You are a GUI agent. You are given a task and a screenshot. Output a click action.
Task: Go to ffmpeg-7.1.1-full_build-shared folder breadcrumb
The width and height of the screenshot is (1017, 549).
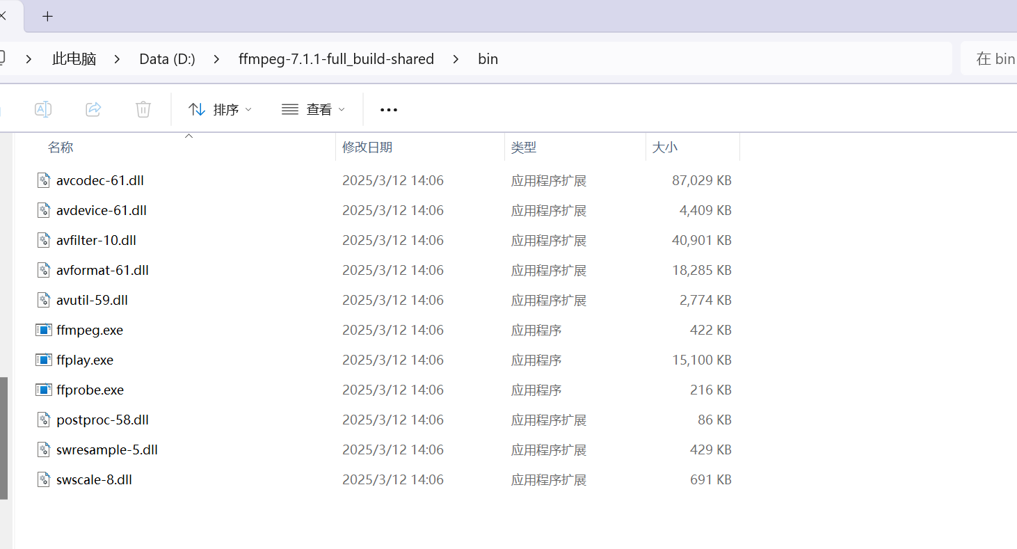336,59
